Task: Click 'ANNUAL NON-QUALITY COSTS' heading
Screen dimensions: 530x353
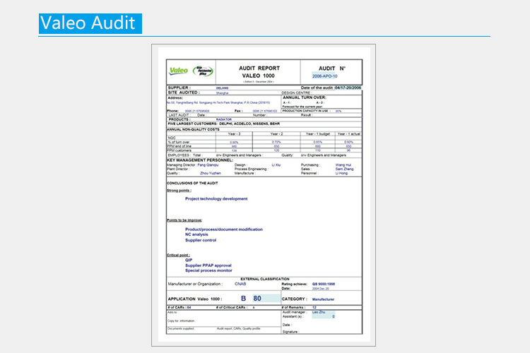Action: click(193, 129)
